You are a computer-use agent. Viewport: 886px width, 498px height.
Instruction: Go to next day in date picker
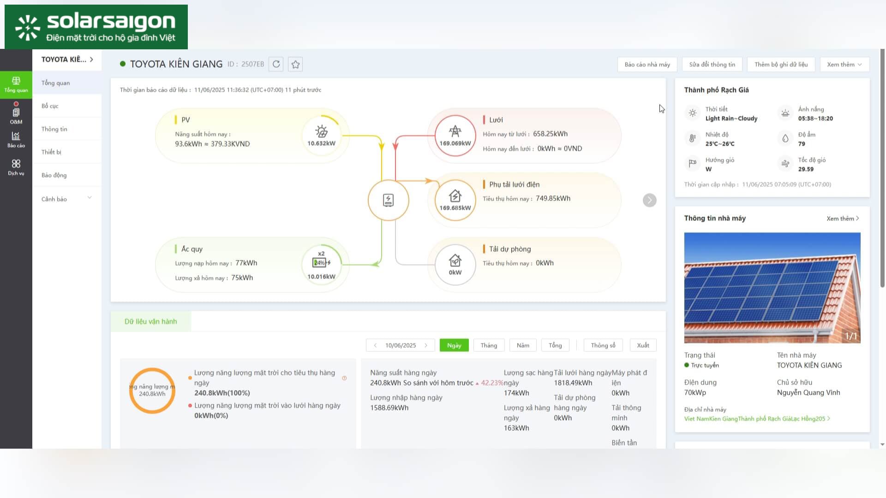[426, 345]
